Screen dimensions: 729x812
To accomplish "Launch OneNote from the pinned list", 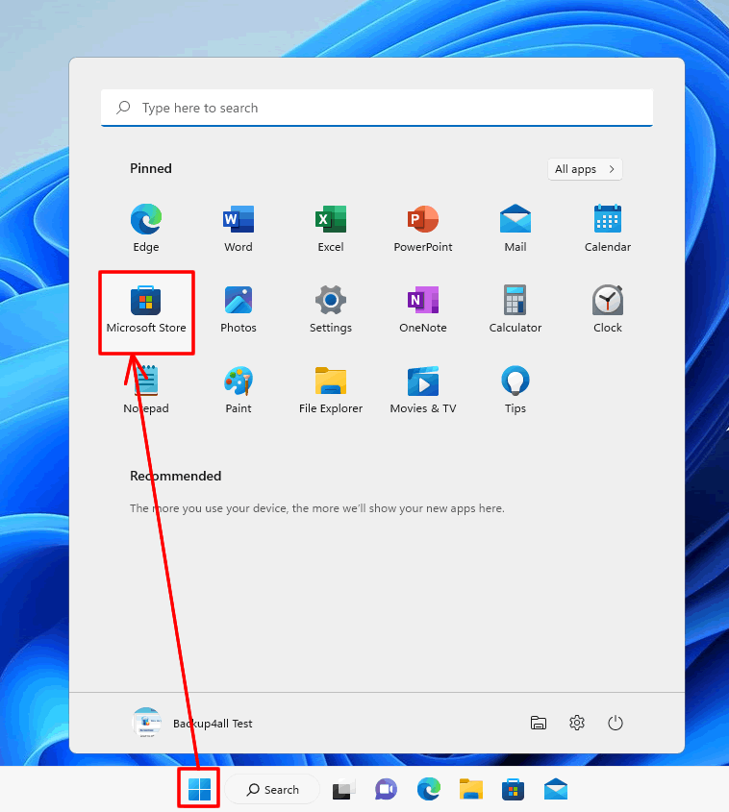I will pos(423,309).
